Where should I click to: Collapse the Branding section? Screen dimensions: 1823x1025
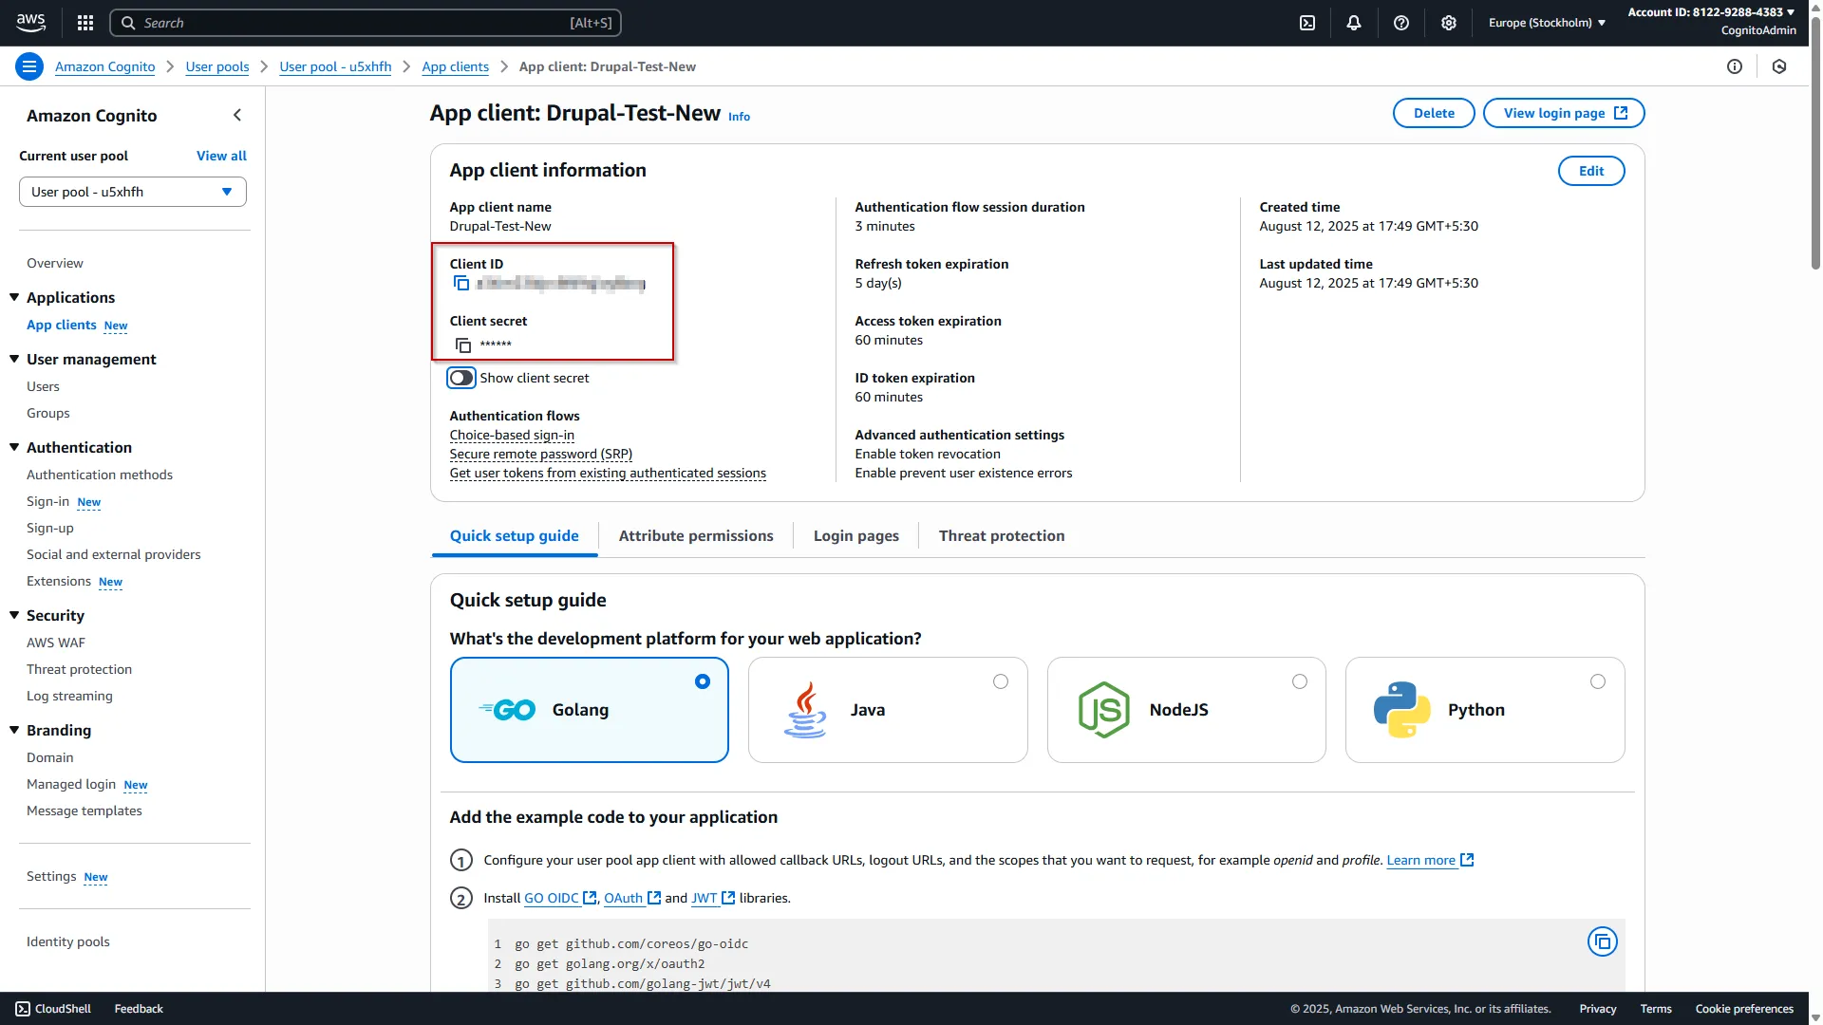[14, 730]
